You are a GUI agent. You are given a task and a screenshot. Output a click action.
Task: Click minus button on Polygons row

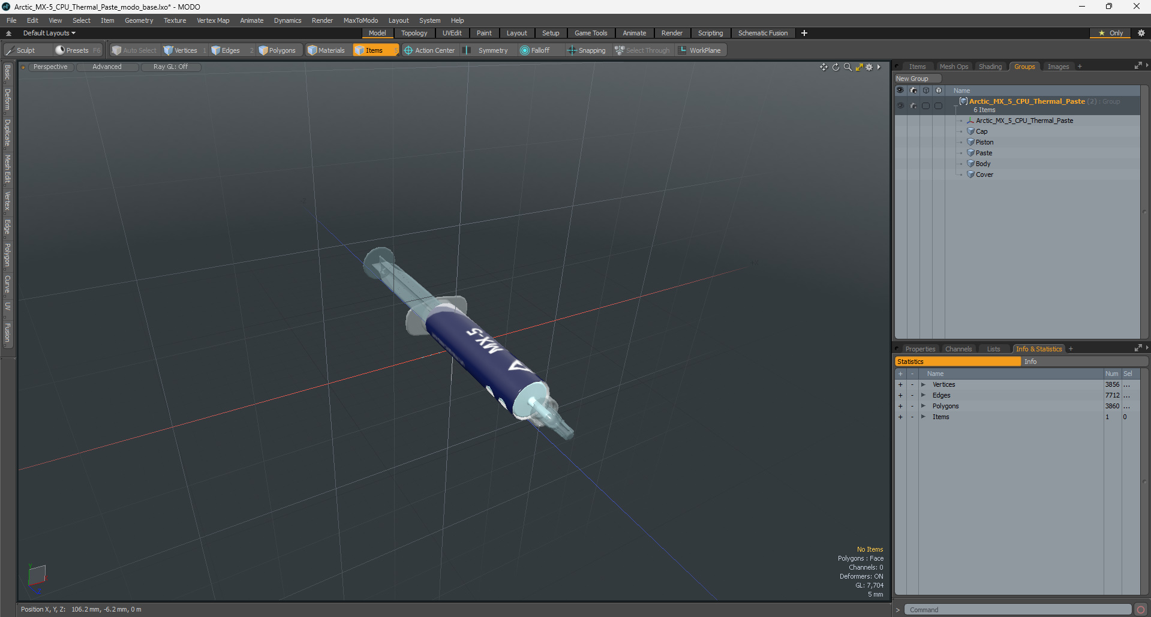coord(912,406)
